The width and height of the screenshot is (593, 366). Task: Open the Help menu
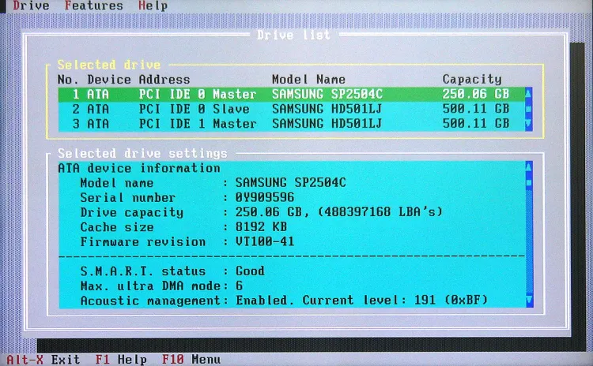click(153, 6)
